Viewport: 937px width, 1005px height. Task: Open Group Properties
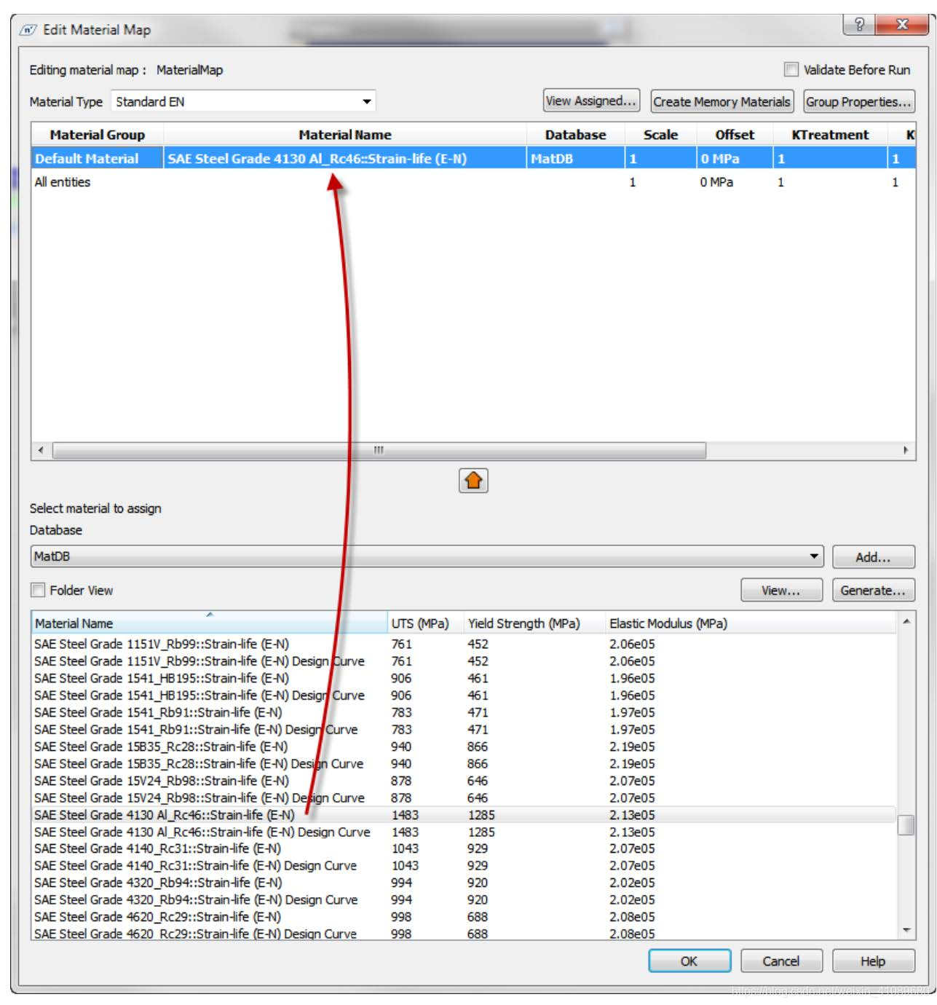(861, 102)
